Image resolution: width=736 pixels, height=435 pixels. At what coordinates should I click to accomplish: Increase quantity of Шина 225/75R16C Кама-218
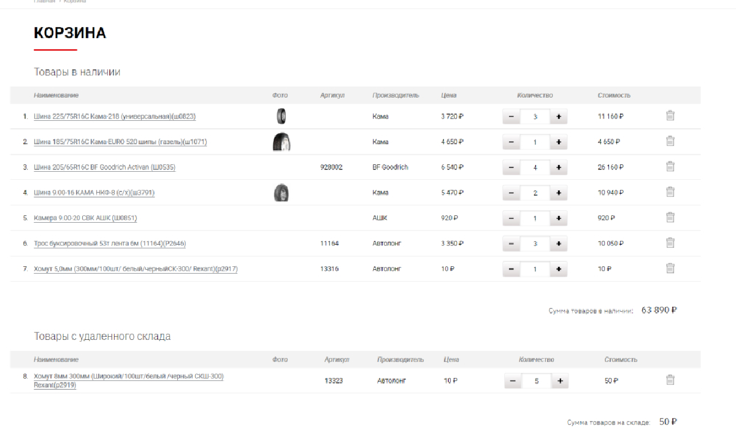(558, 117)
